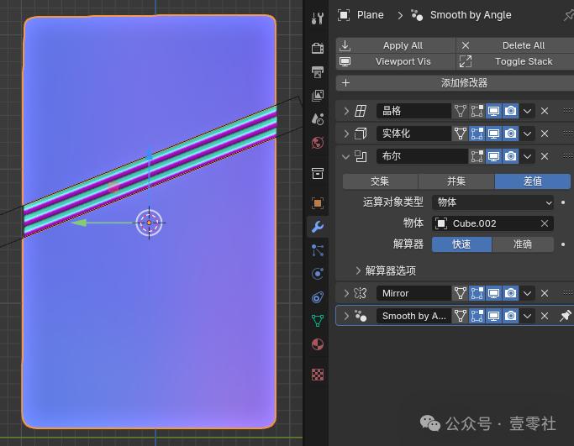574x446 pixels.
Task: Select the 准确 solver option
Action: [x=523, y=244]
